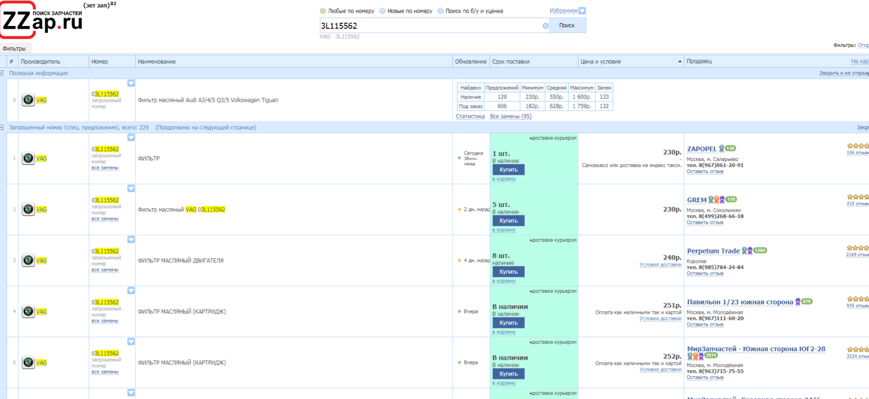Click Павильон 1/23 star rating
This screenshot has height=399, width=869.
[x=858, y=299]
